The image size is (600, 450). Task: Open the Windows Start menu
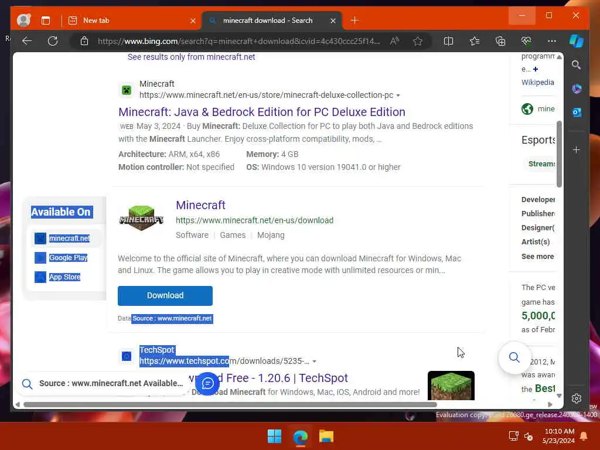pos(274,436)
